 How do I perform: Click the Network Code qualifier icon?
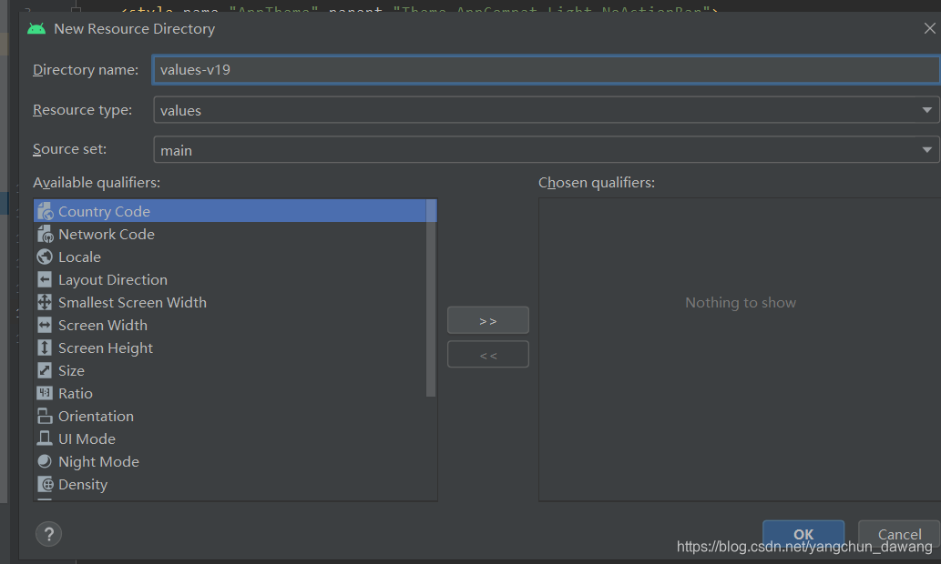coord(45,235)
